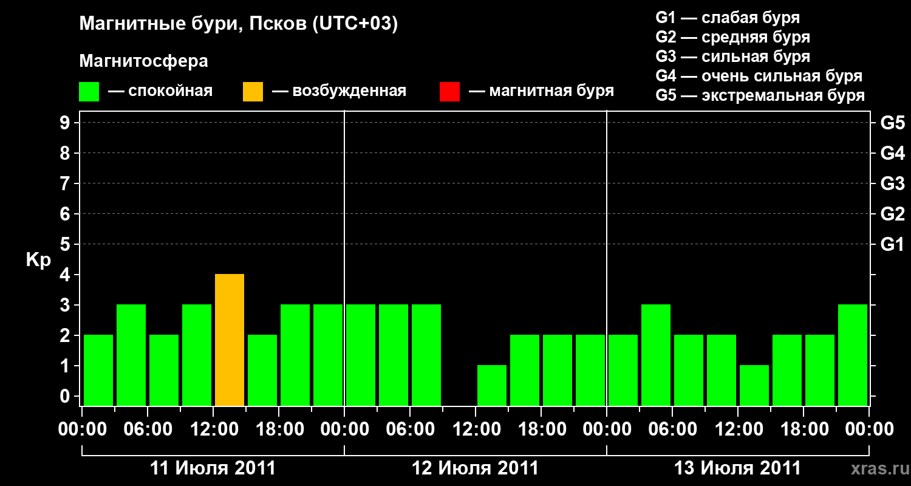
Task: Click the orange 'возбужденная' legend swatch
Action: tap(253, 92)
